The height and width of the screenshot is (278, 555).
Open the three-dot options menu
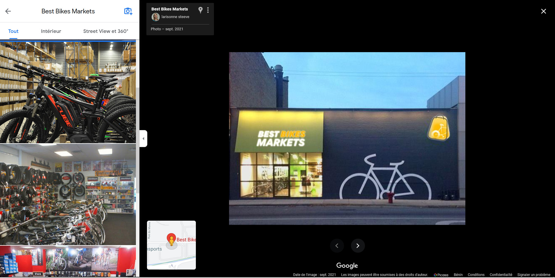208,10
